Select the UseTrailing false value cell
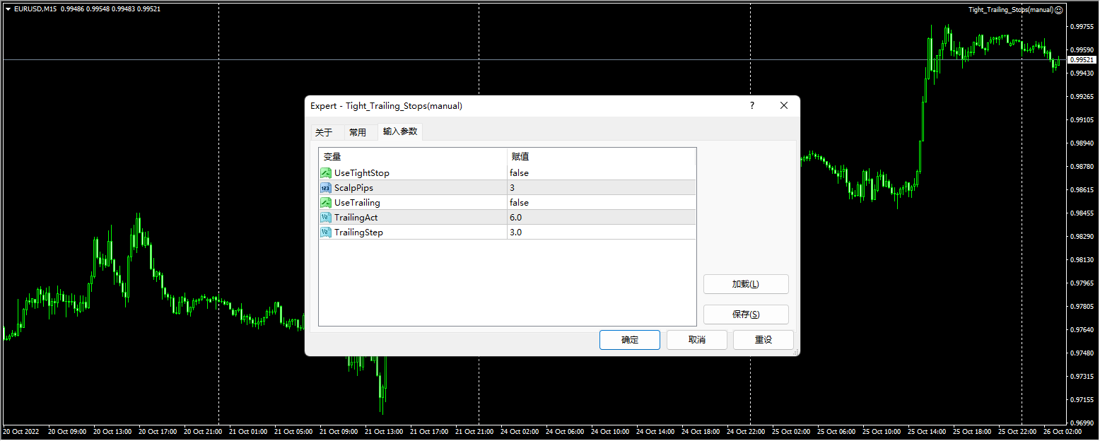Image resolution: width=1100 pixels, height=441 pixels. 601,203
